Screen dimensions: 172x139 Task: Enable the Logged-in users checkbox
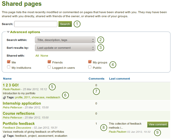coord(49,67)
